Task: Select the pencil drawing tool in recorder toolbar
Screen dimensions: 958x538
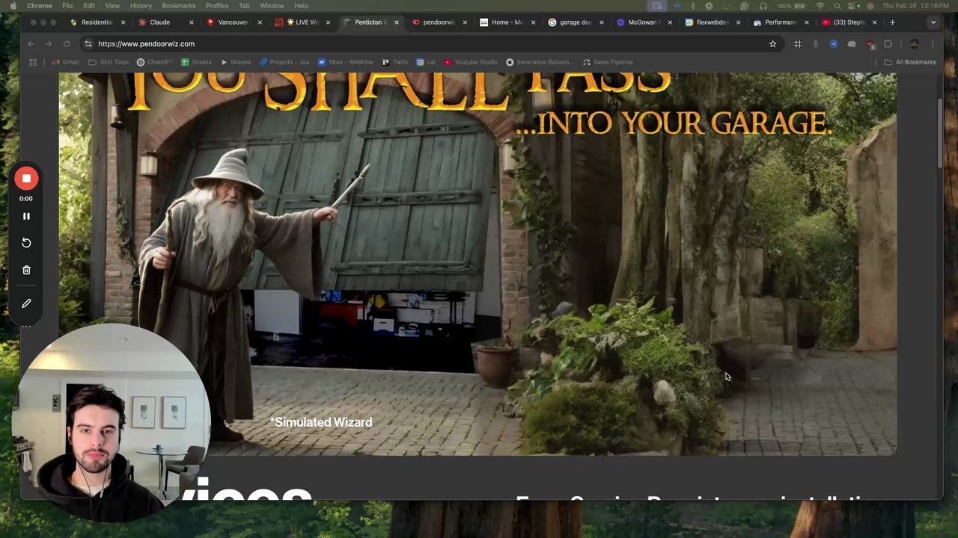Action: 26,303
